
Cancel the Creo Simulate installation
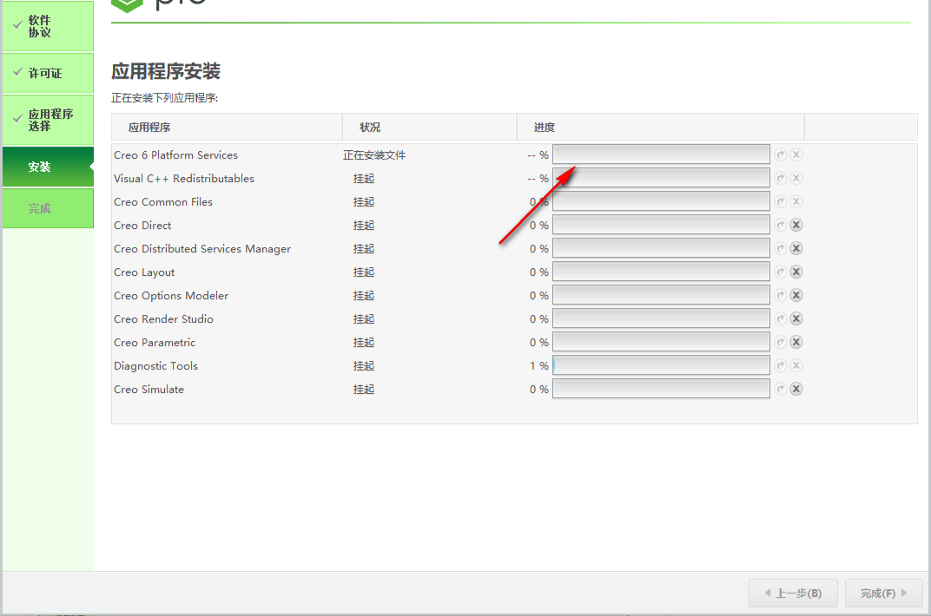(x=796, y=389)
